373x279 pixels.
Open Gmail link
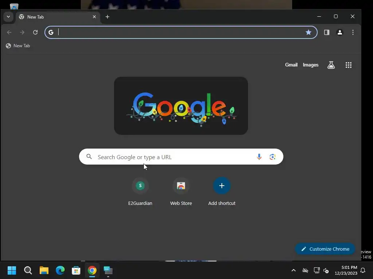click(291, 65)
